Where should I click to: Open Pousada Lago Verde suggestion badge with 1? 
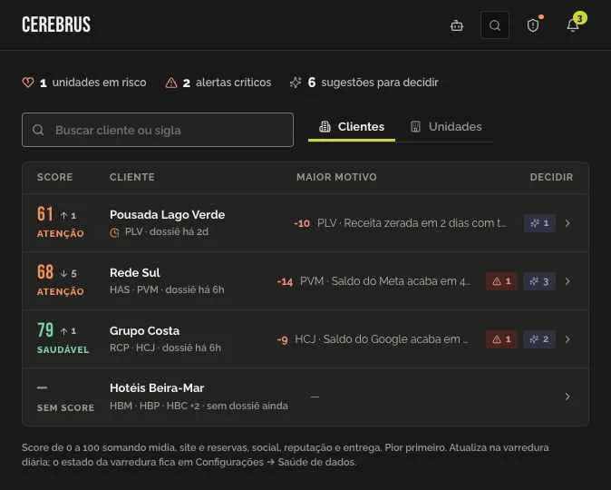(x=539, y=223)
